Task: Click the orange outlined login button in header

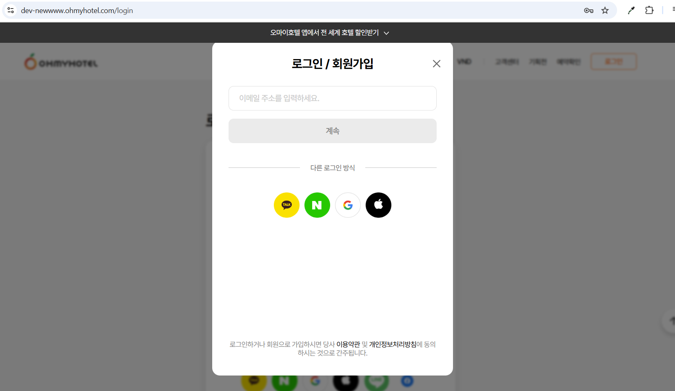Action: click(613, 62)
